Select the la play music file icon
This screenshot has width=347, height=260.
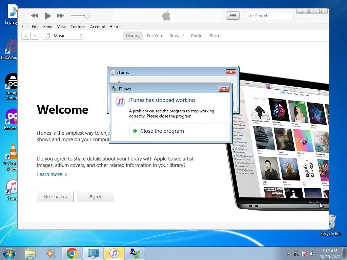click(12, 14)
